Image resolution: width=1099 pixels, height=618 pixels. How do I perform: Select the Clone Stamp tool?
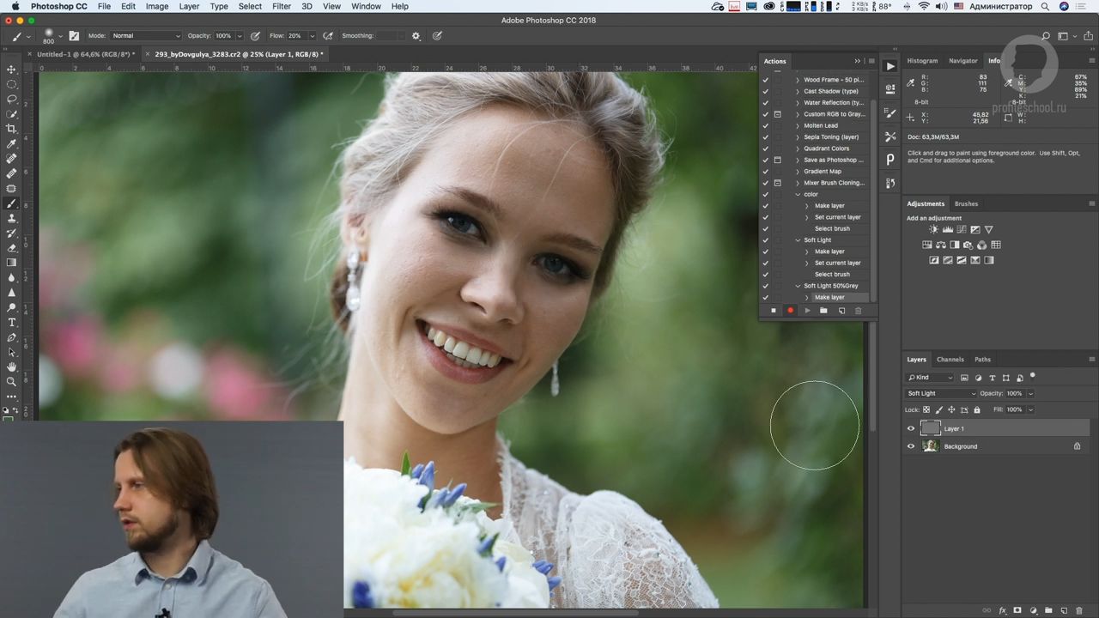point(12,219)
